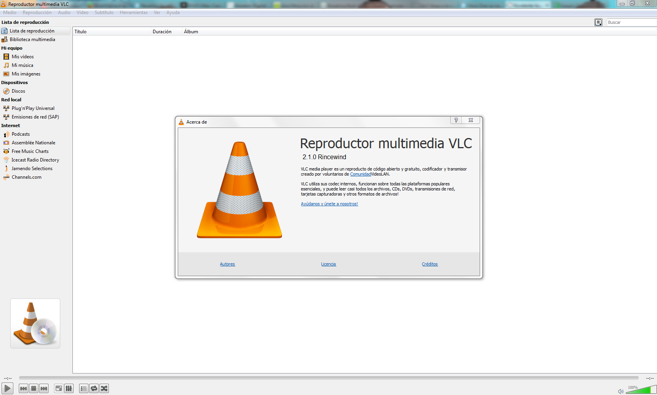Stop playback with the stop button
657x395 pixels.
34,388
